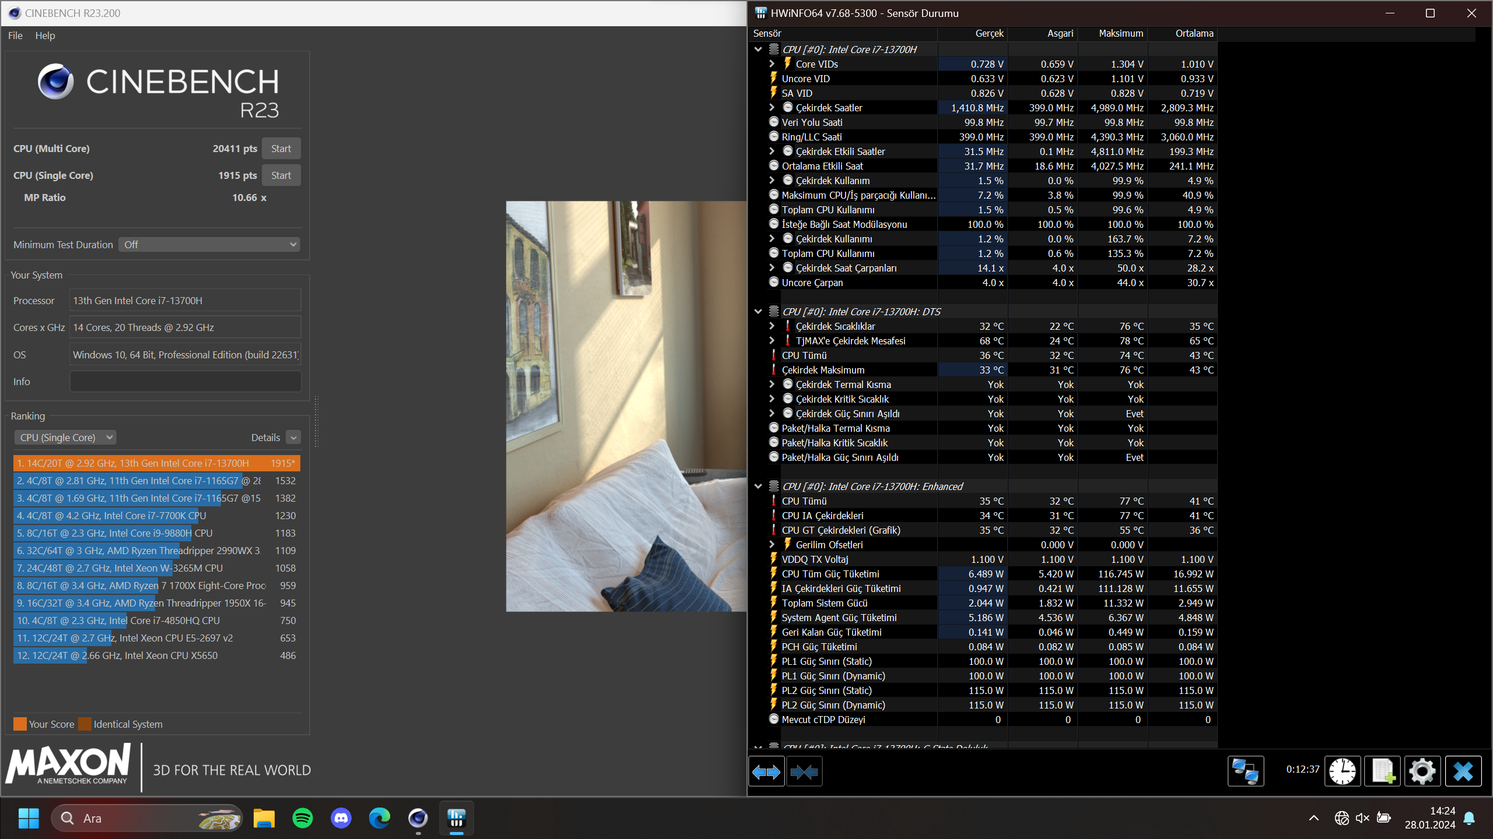The width and height of the screenshot is (1493, 839).
Task: Click the Çekirdek Sıcaklıklar thermometer icon
Action: (787, 326)
